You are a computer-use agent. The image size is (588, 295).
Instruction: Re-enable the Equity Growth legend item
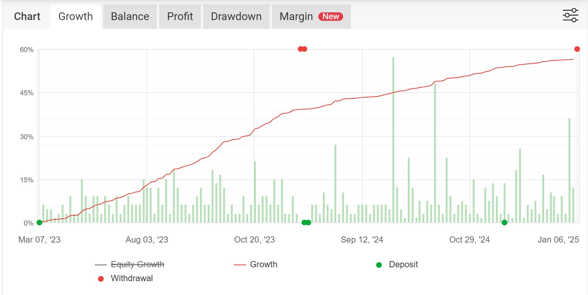point(137,265)
